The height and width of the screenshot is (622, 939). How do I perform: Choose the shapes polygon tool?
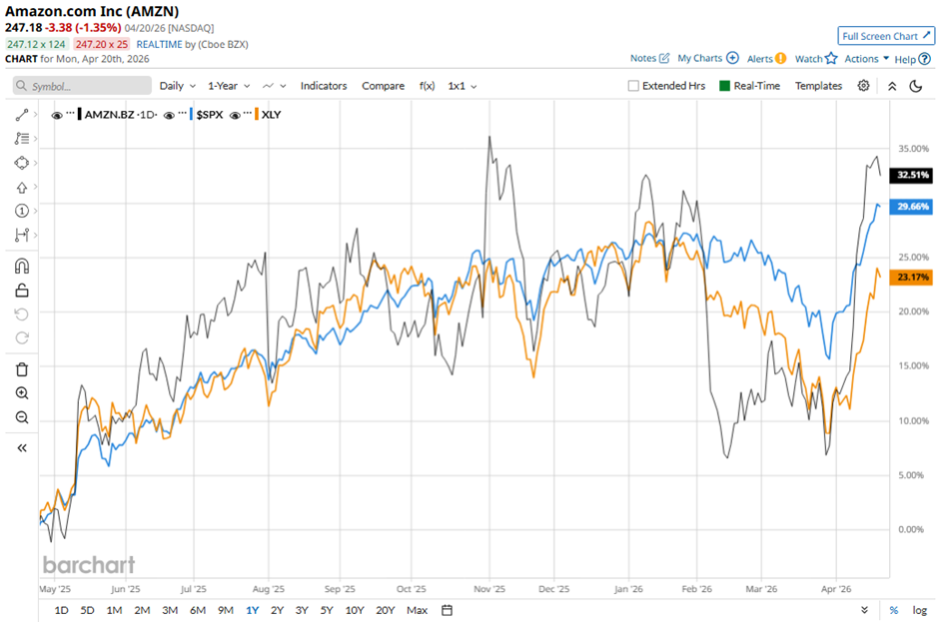(22, 163)
